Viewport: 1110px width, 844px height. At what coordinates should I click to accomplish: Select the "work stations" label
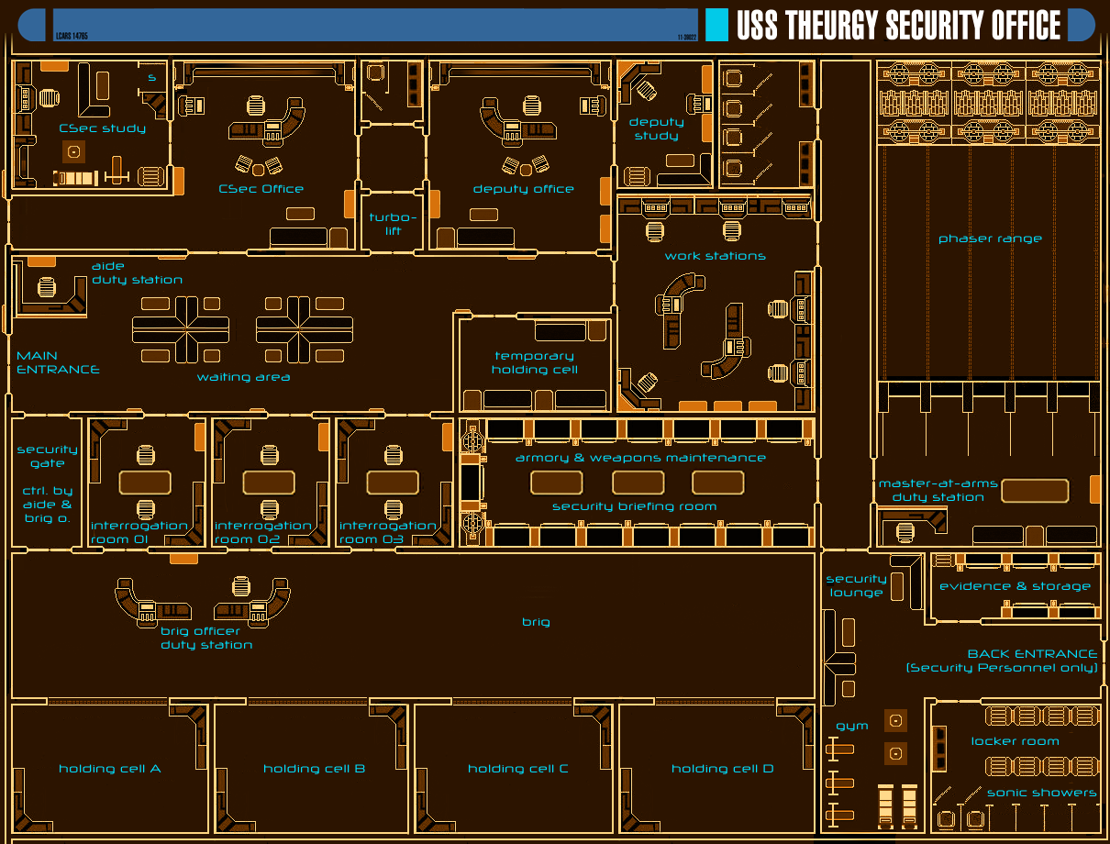coord(716,256)
